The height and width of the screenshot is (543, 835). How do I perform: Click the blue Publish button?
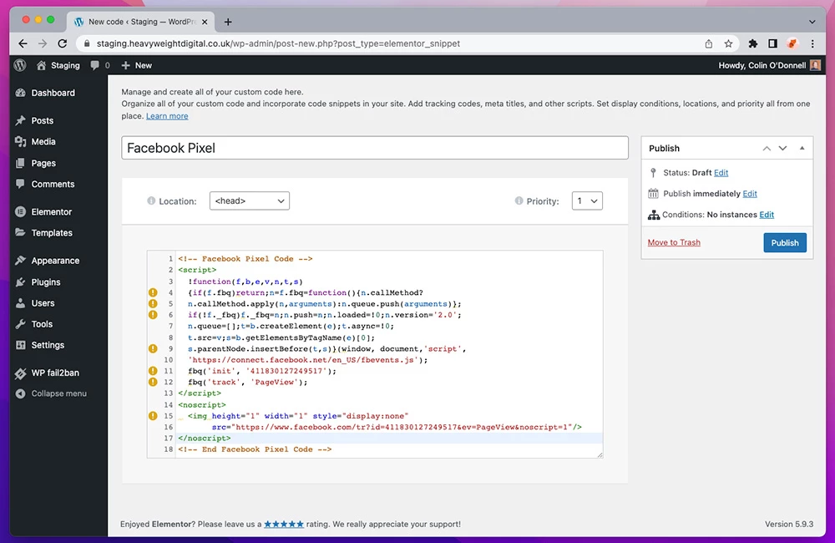pos(784,242)
